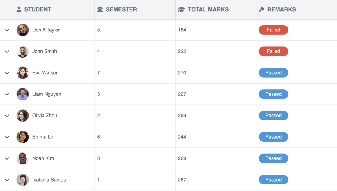The height and width of the screenshot is (191, 337).
Task: Click the Failed badge for John Smith
Action: coord(273,51)
